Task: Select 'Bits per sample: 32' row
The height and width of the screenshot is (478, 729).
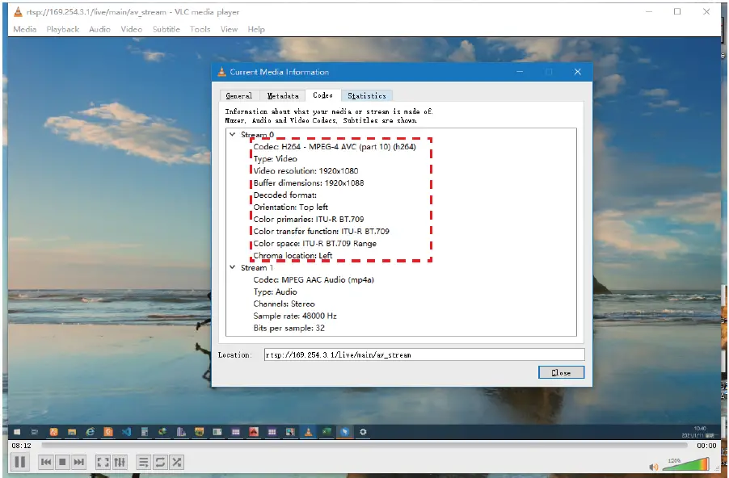Action: click(289, 328)
